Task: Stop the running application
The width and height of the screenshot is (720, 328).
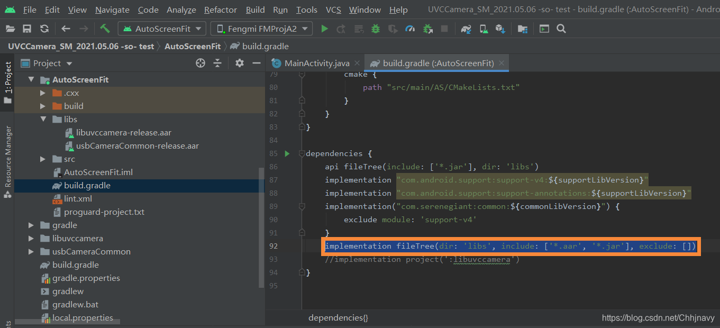Action: (x=444, y=29)
